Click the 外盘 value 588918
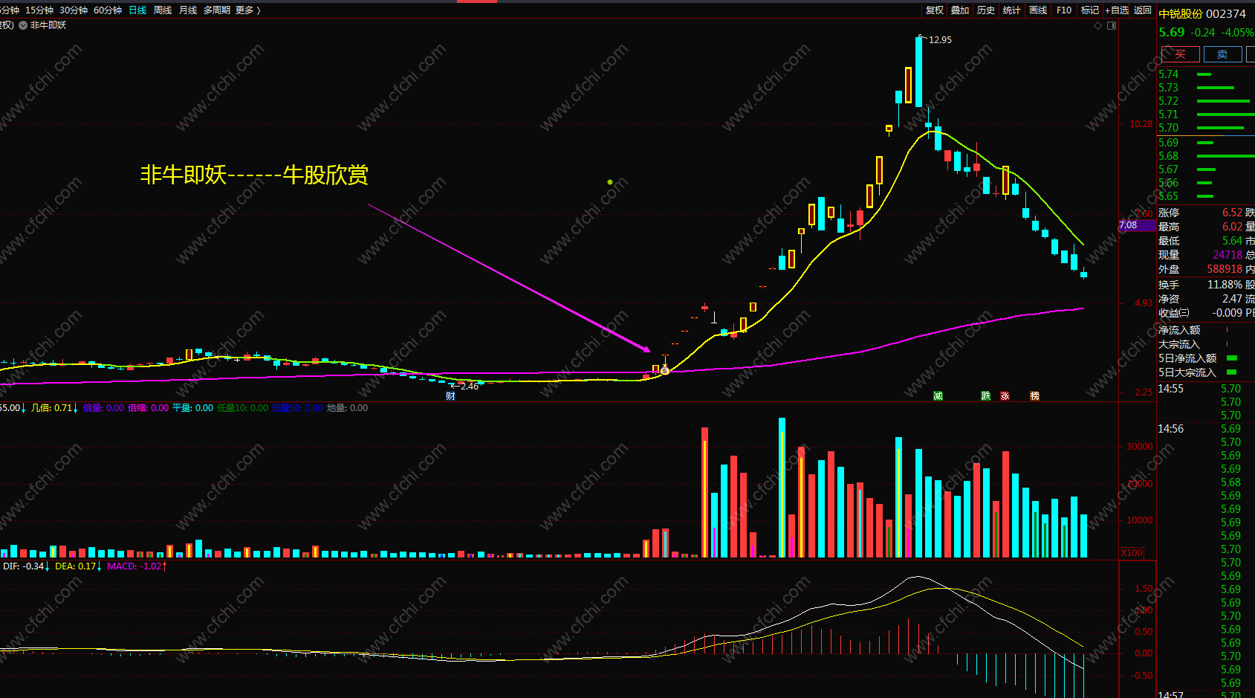Image resolution: width=1255 pixels, height=698 pixels. pos(1225,269)
